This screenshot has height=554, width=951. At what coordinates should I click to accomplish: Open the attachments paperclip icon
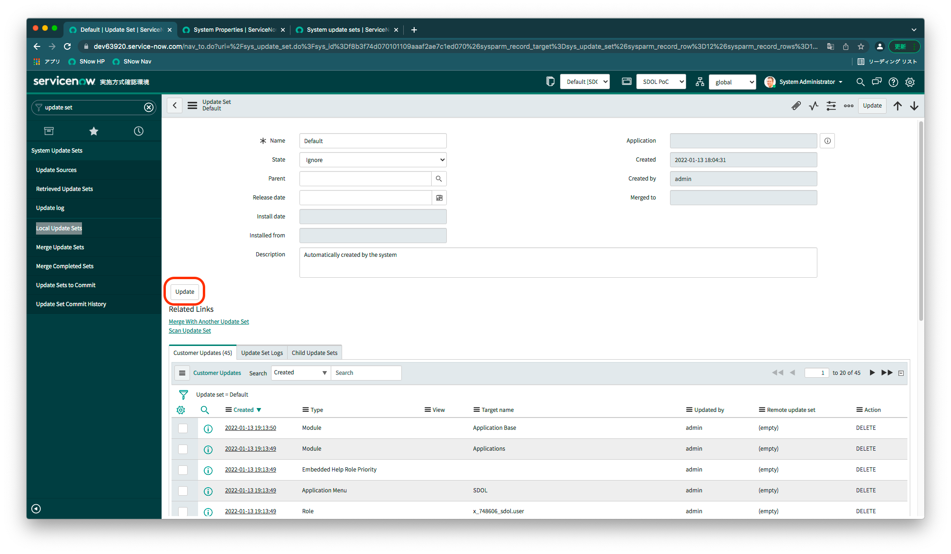[796, 105]
